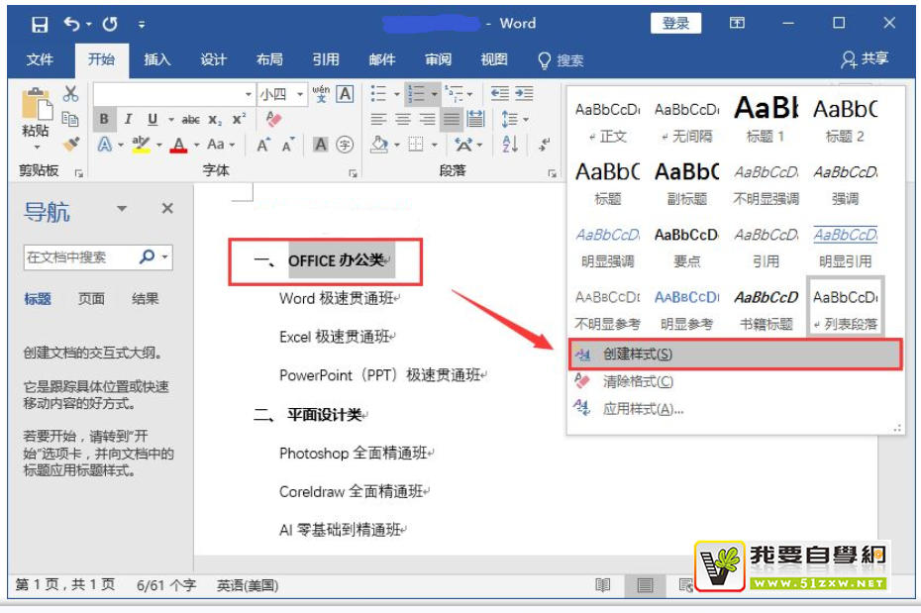
Task: Click the 登录 sign-in button
Action: pos(675,24)
